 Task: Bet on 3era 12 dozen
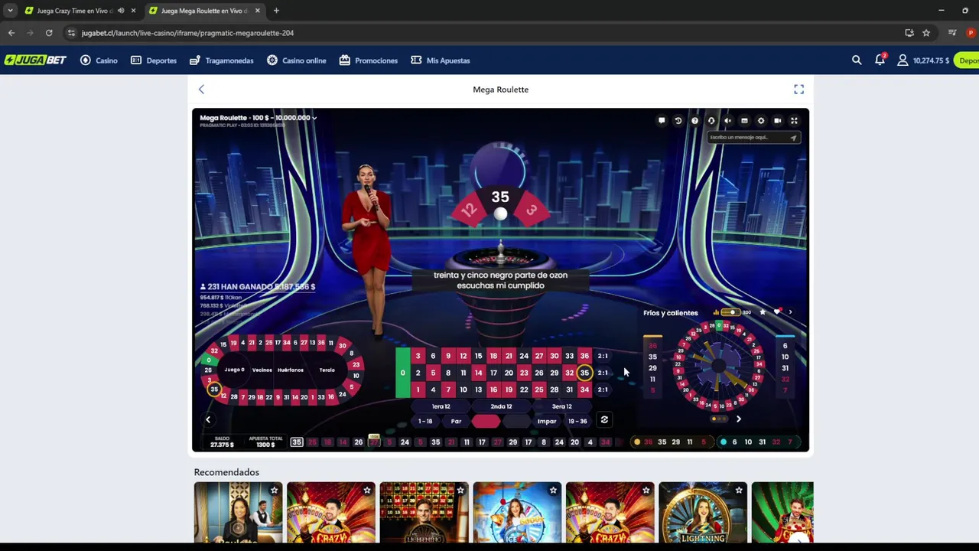click(561, 406)
